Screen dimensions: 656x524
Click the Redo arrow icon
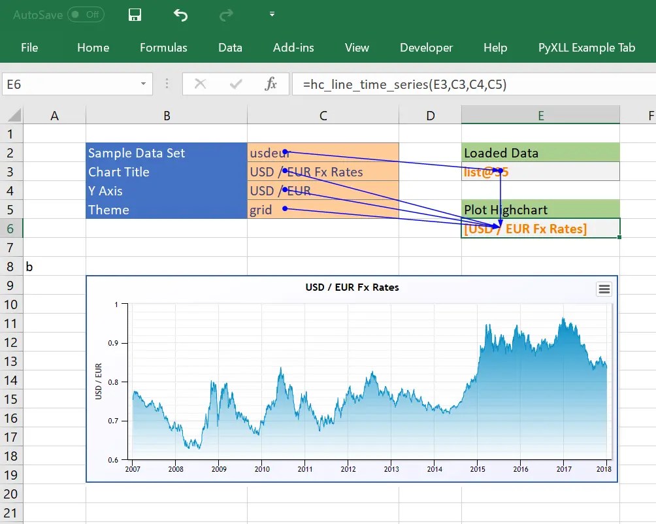226,15
